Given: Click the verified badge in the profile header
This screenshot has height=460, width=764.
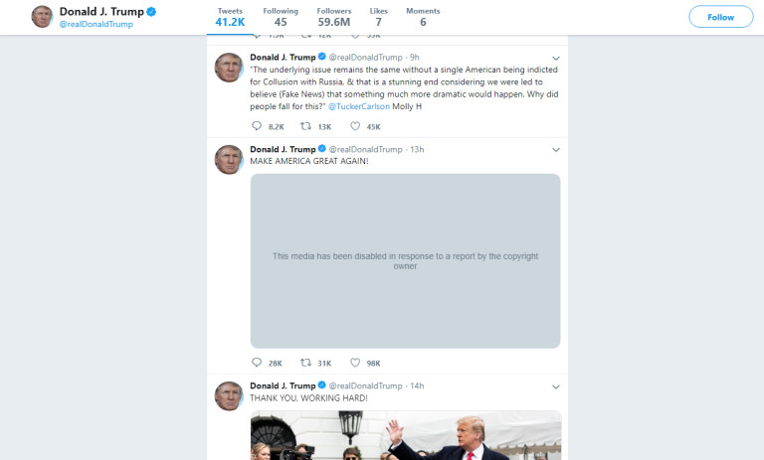Looking at the screenshot, I should coord(151,12).
